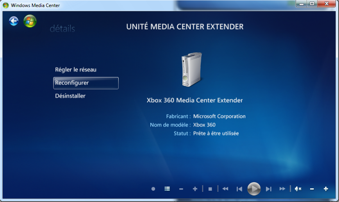
Task: Click the Xbox 360 Media Center Extender label
Action: pyautogui.click(x=194, y=100)
